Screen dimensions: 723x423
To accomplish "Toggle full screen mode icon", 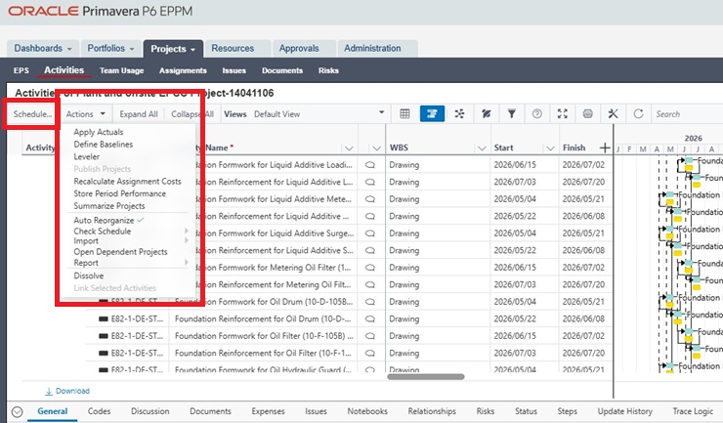I will tap(562, 114).
